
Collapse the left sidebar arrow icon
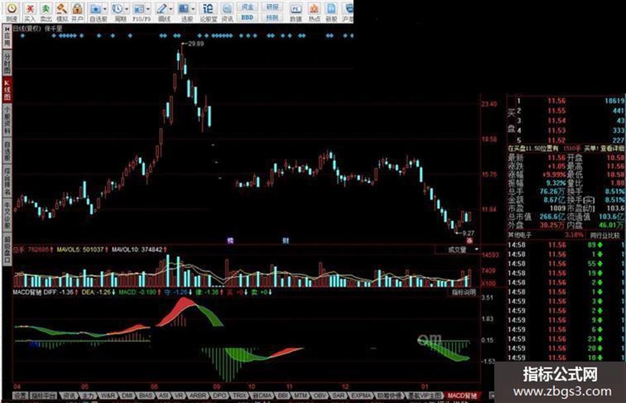(7, 30)
